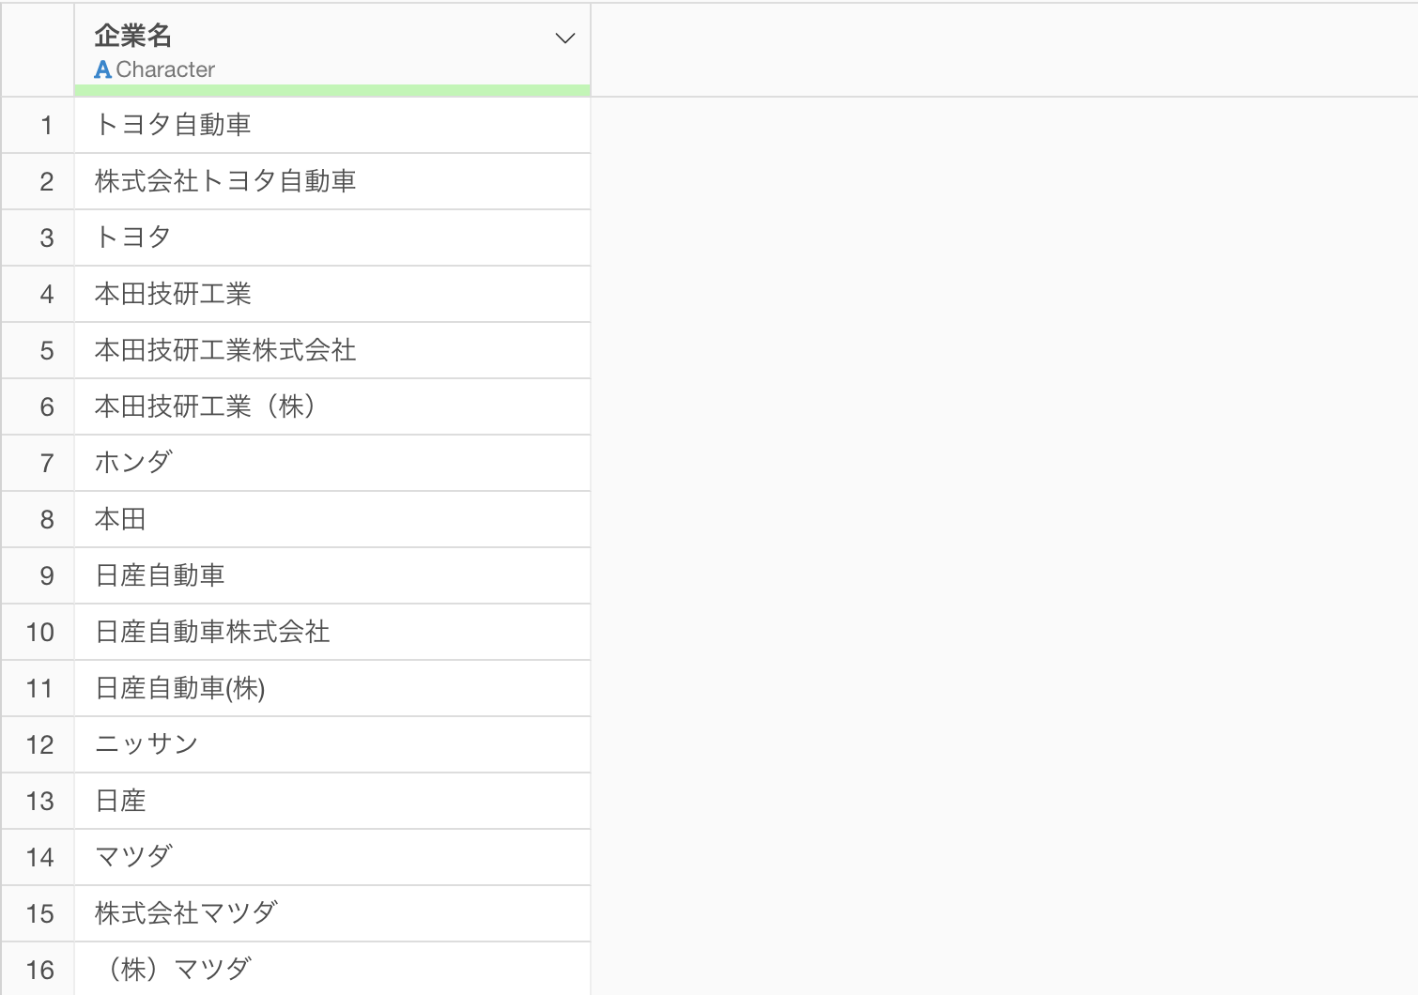Image resolution: width=1418 pixels, height=995 pixels.
Task: Select the cell 本田技研工業株式会社
Action: [x=225, y=350]
